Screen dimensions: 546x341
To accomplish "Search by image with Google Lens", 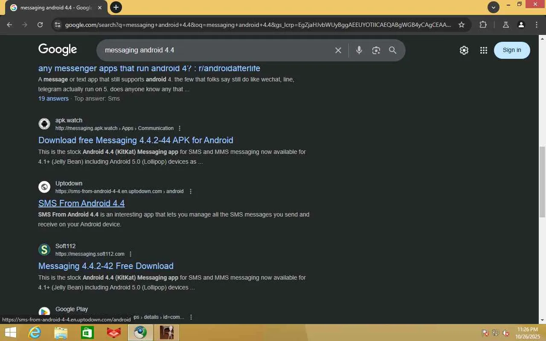I will coord(376,50).
